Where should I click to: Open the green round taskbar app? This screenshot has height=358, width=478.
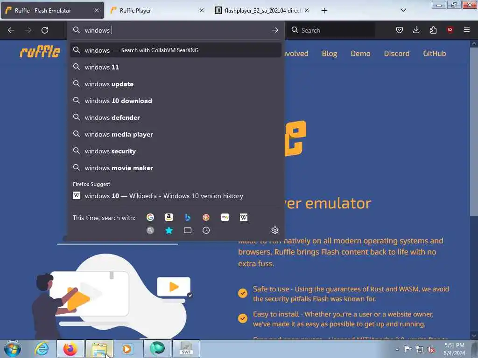(x=157, y=349)
